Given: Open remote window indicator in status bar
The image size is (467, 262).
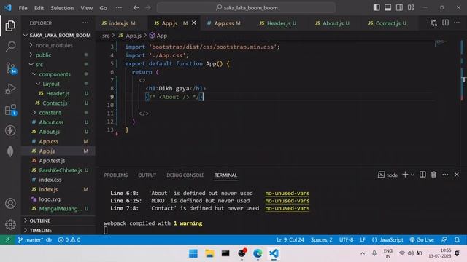Looking at the screenshot, I should [7, 239].
